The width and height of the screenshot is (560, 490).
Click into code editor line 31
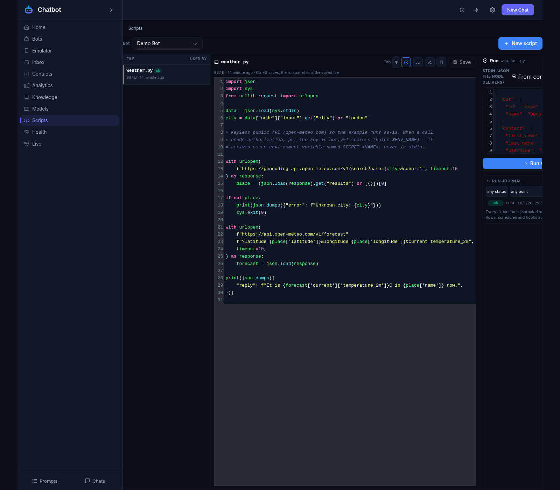pos(349,300)
